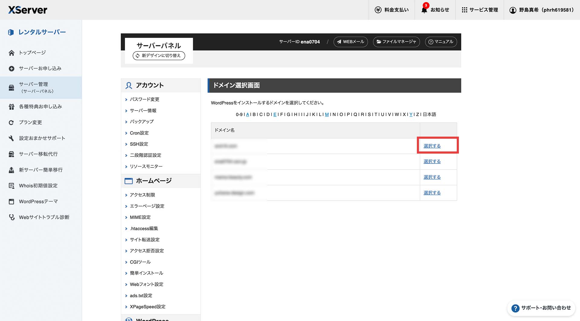The width and height of the screenshot is (580, 321).
Task: Open サイト転送設定 link
Action: (x=145, y=240)
